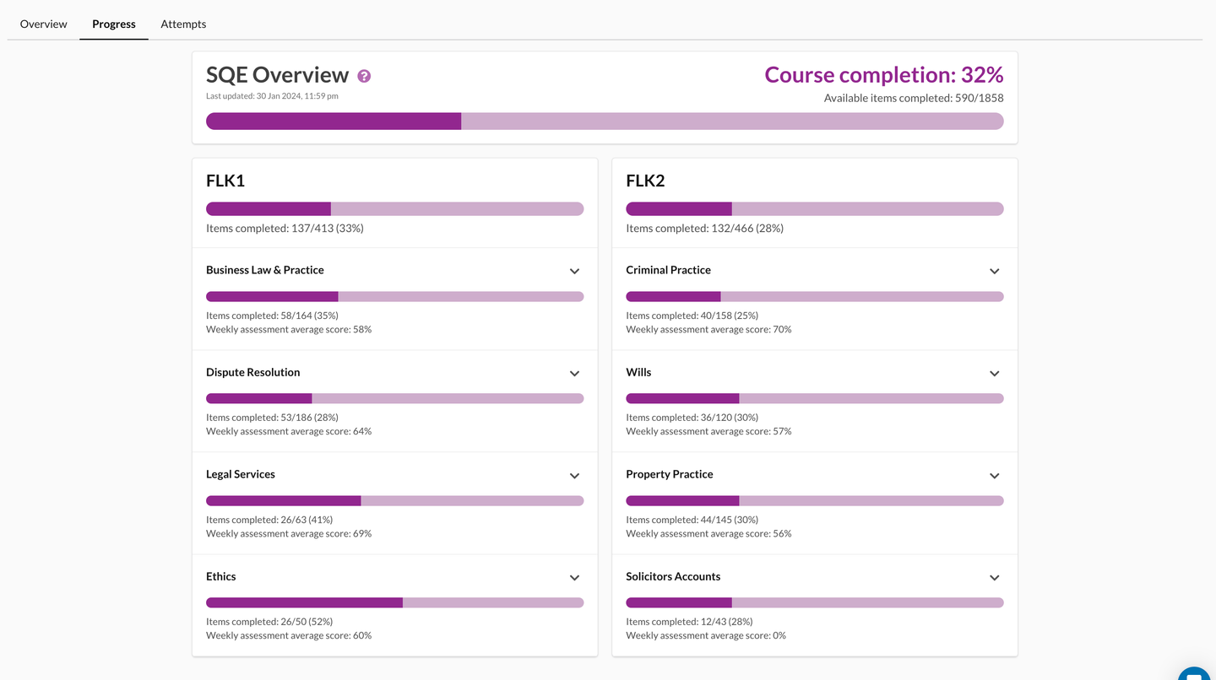Expand the Dispute Resolution section
This screenshot has width=1216, height=680.
click(x=574, y=373)
